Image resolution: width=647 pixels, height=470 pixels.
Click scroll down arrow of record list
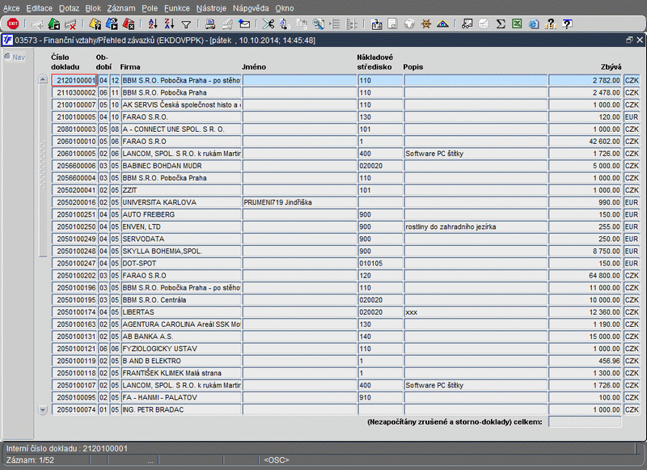(x=43, y=410)
